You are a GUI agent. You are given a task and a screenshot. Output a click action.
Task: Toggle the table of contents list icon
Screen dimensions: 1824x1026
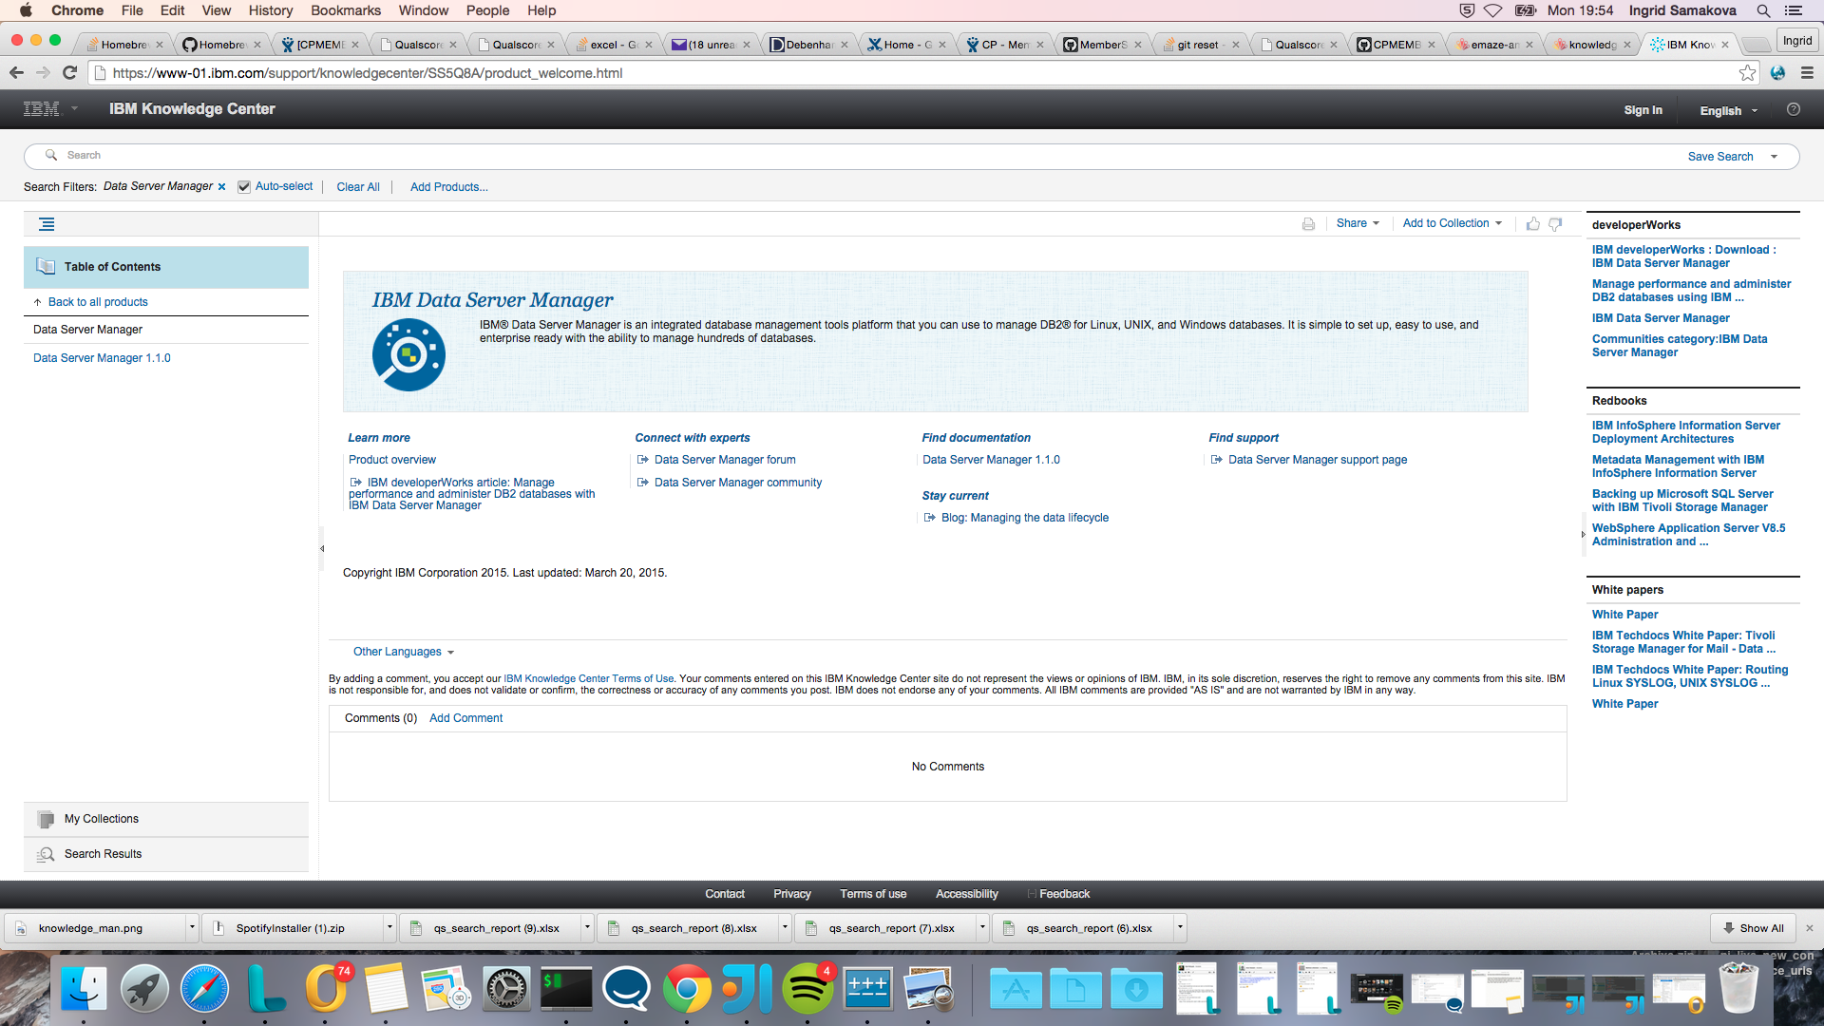click(47, 224)
